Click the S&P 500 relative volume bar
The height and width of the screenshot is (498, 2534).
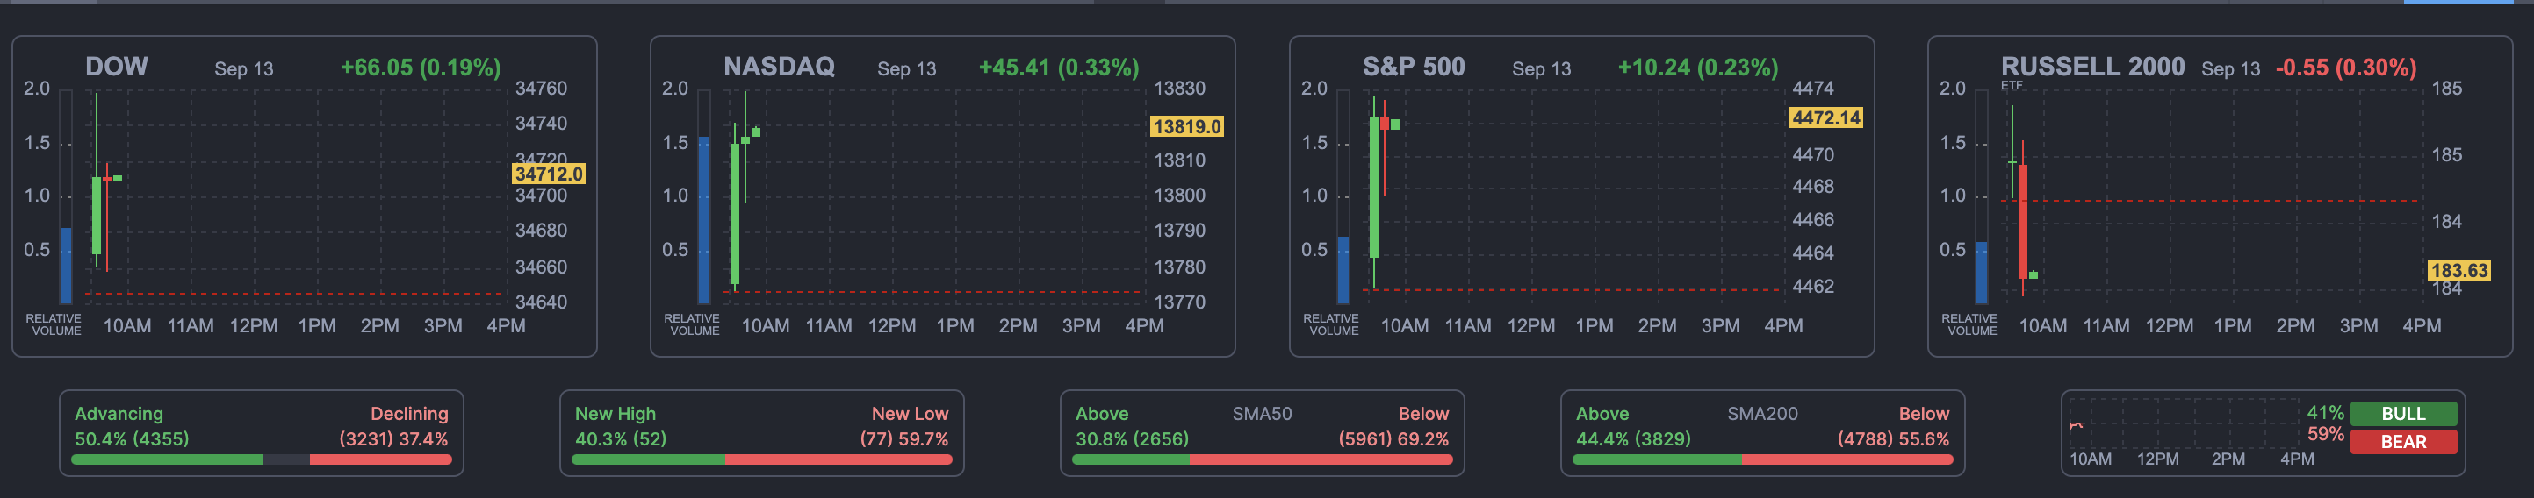[x=1343, y=196]
